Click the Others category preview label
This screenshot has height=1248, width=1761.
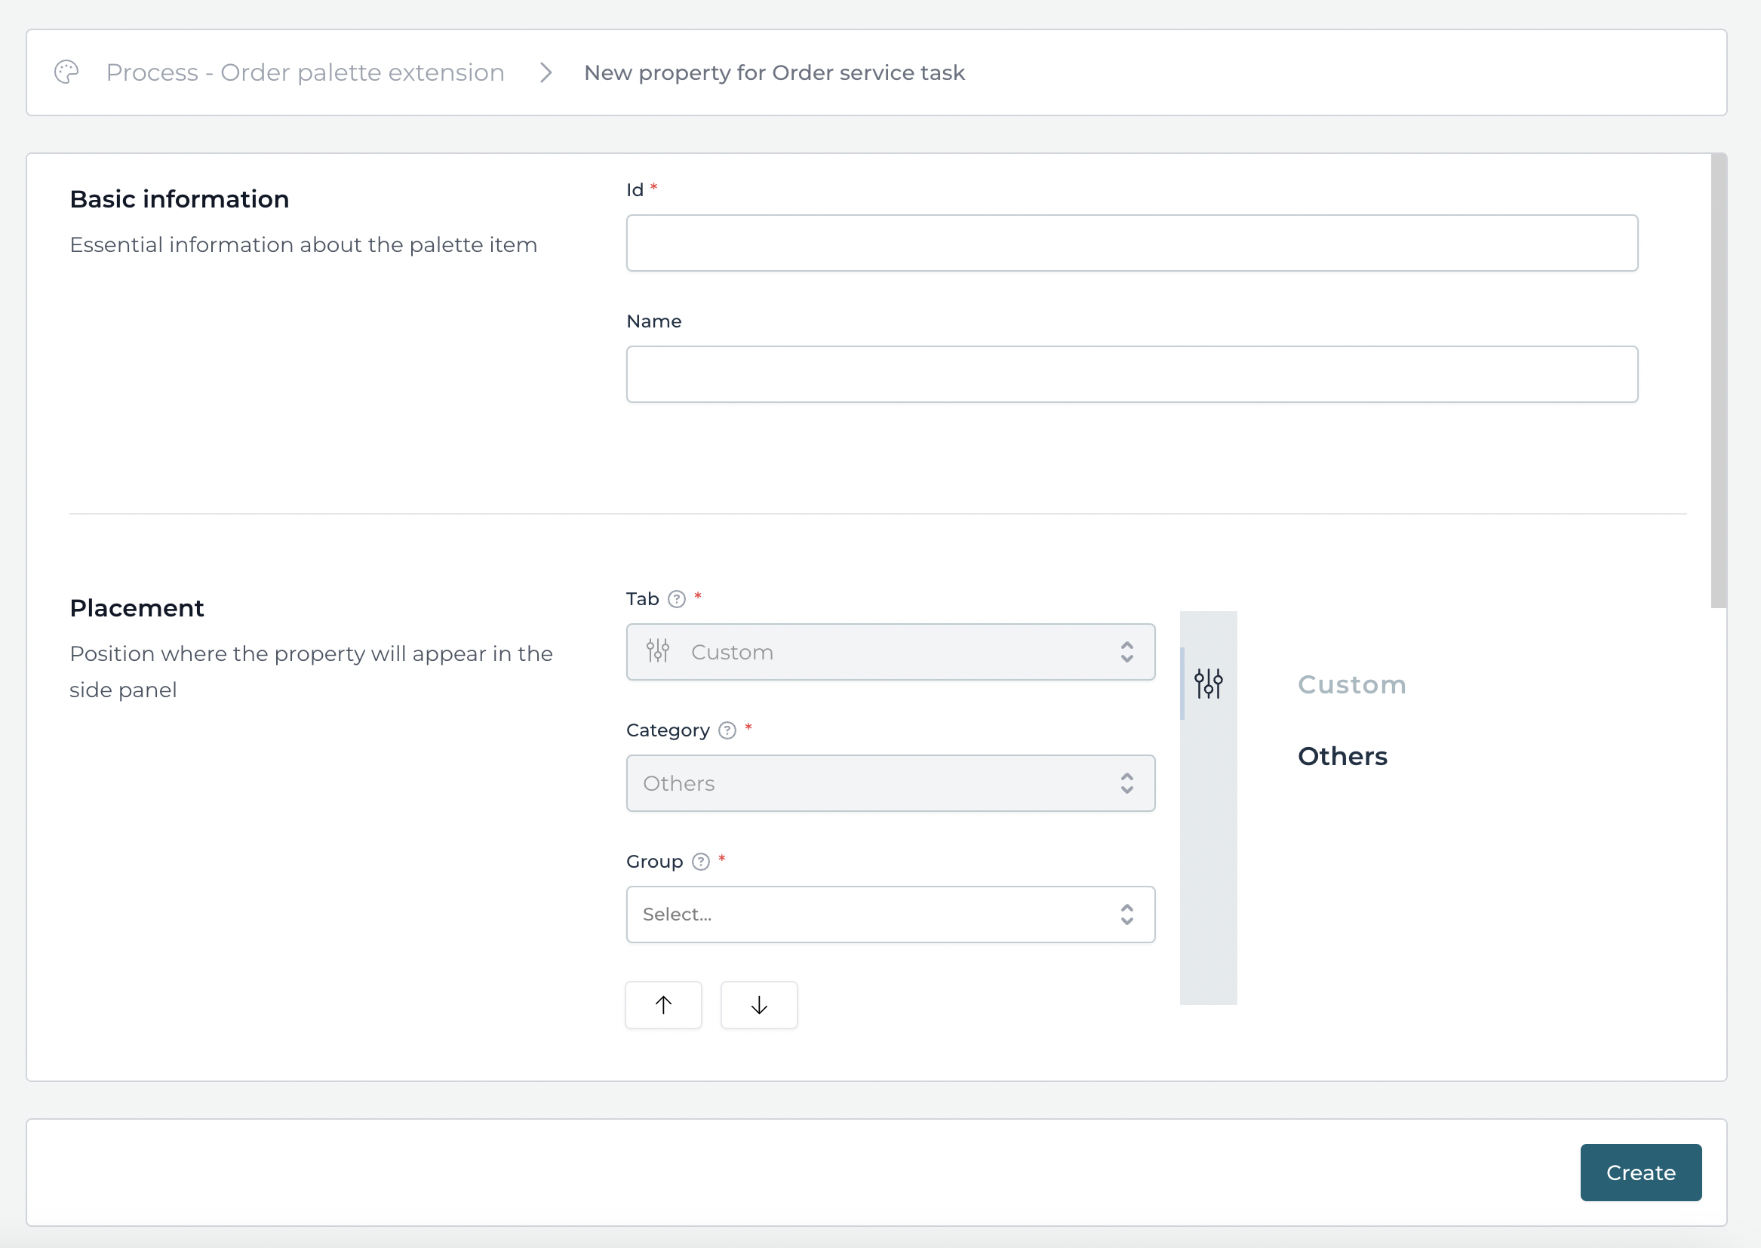(1342, 755)
